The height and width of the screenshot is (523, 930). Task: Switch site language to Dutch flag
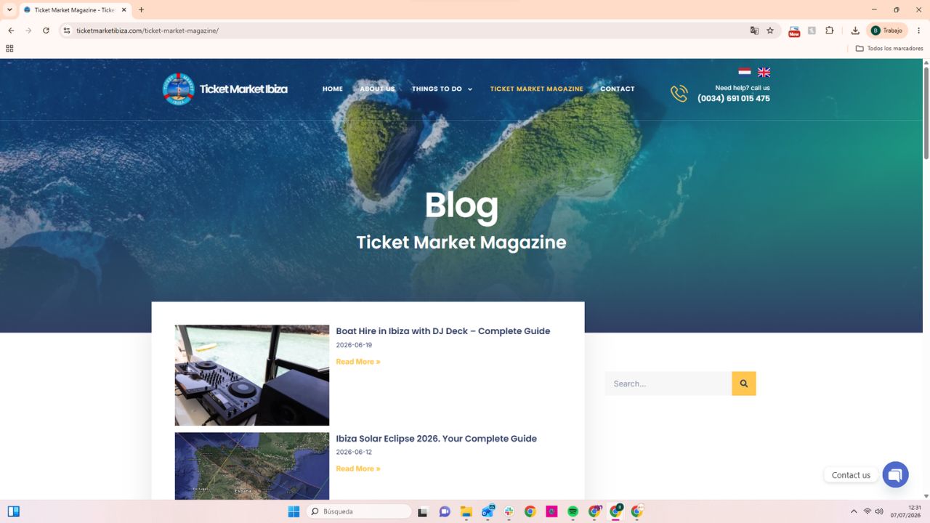[x=744, y=72]
